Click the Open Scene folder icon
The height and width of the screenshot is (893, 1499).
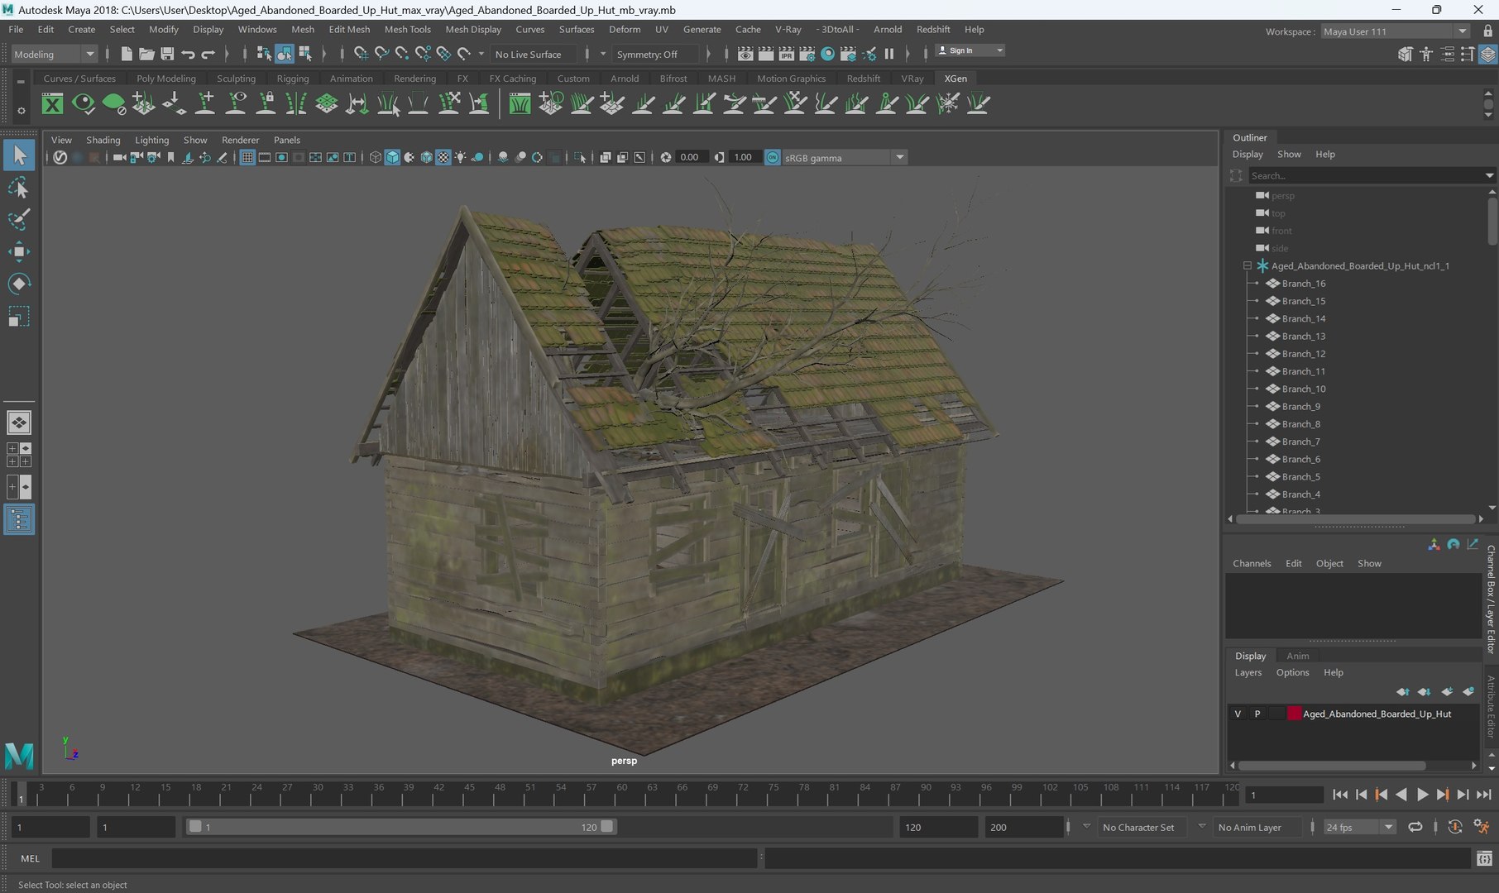click(x=146, y=54)
